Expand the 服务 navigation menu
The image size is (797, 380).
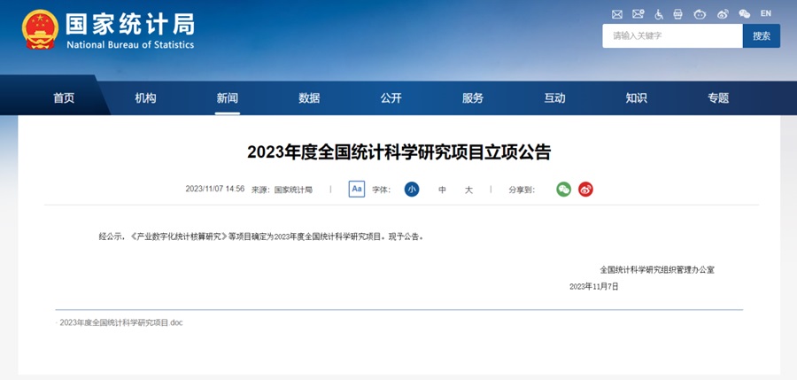pos(473,98)
